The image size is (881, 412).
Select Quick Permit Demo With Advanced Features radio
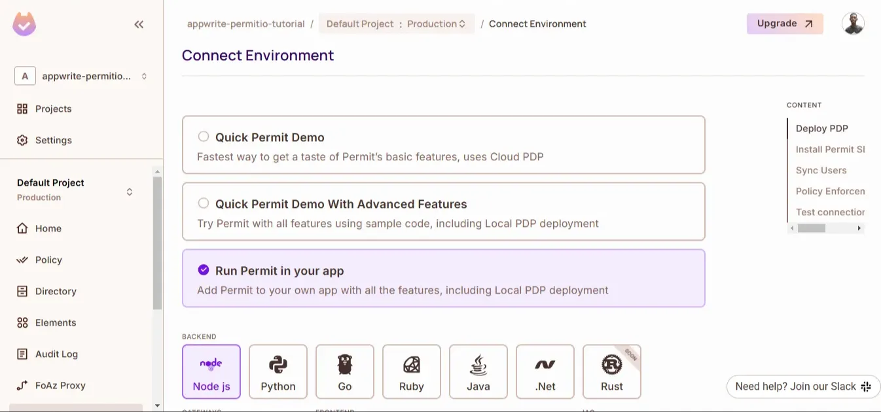tap(204, 203)
